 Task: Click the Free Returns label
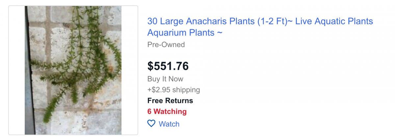[170, 101]
